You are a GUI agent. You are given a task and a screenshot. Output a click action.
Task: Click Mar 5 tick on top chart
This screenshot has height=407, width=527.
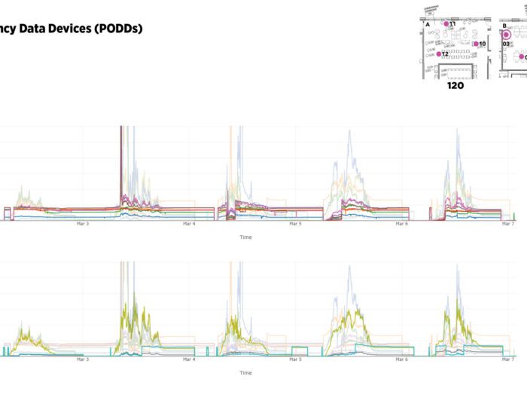pos(295,224)
